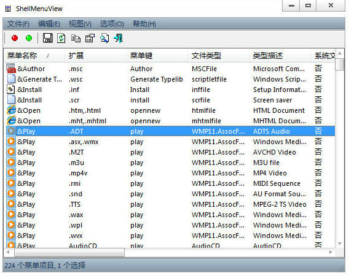
Task: Click the IE icon of .htm,.html row
Action: point(11,110)
